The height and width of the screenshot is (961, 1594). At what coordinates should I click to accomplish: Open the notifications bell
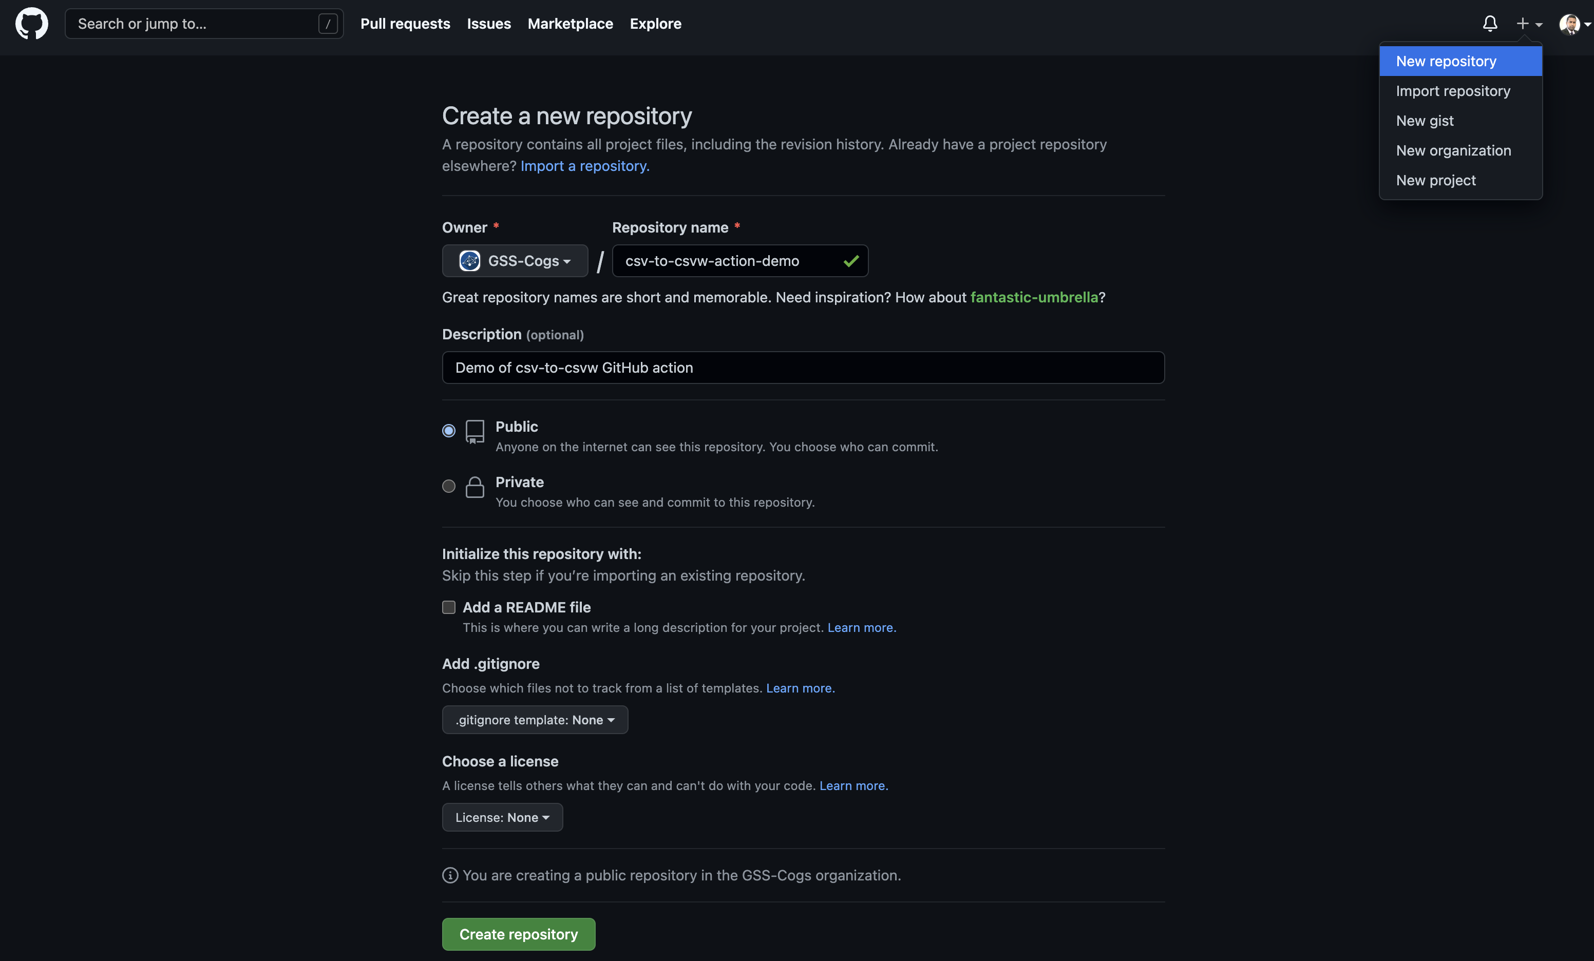(x=1490, y=24)
